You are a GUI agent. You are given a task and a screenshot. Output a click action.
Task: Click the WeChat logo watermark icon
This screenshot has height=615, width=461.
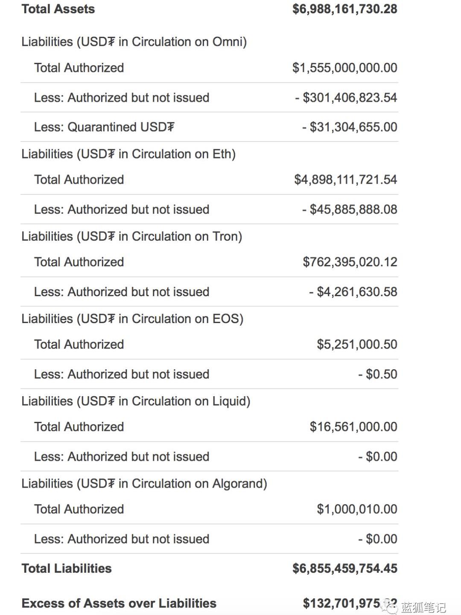point(389,606)
